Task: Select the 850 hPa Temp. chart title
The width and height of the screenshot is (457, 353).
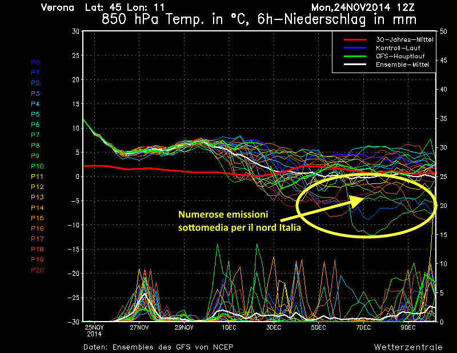Action: [259, 19]
